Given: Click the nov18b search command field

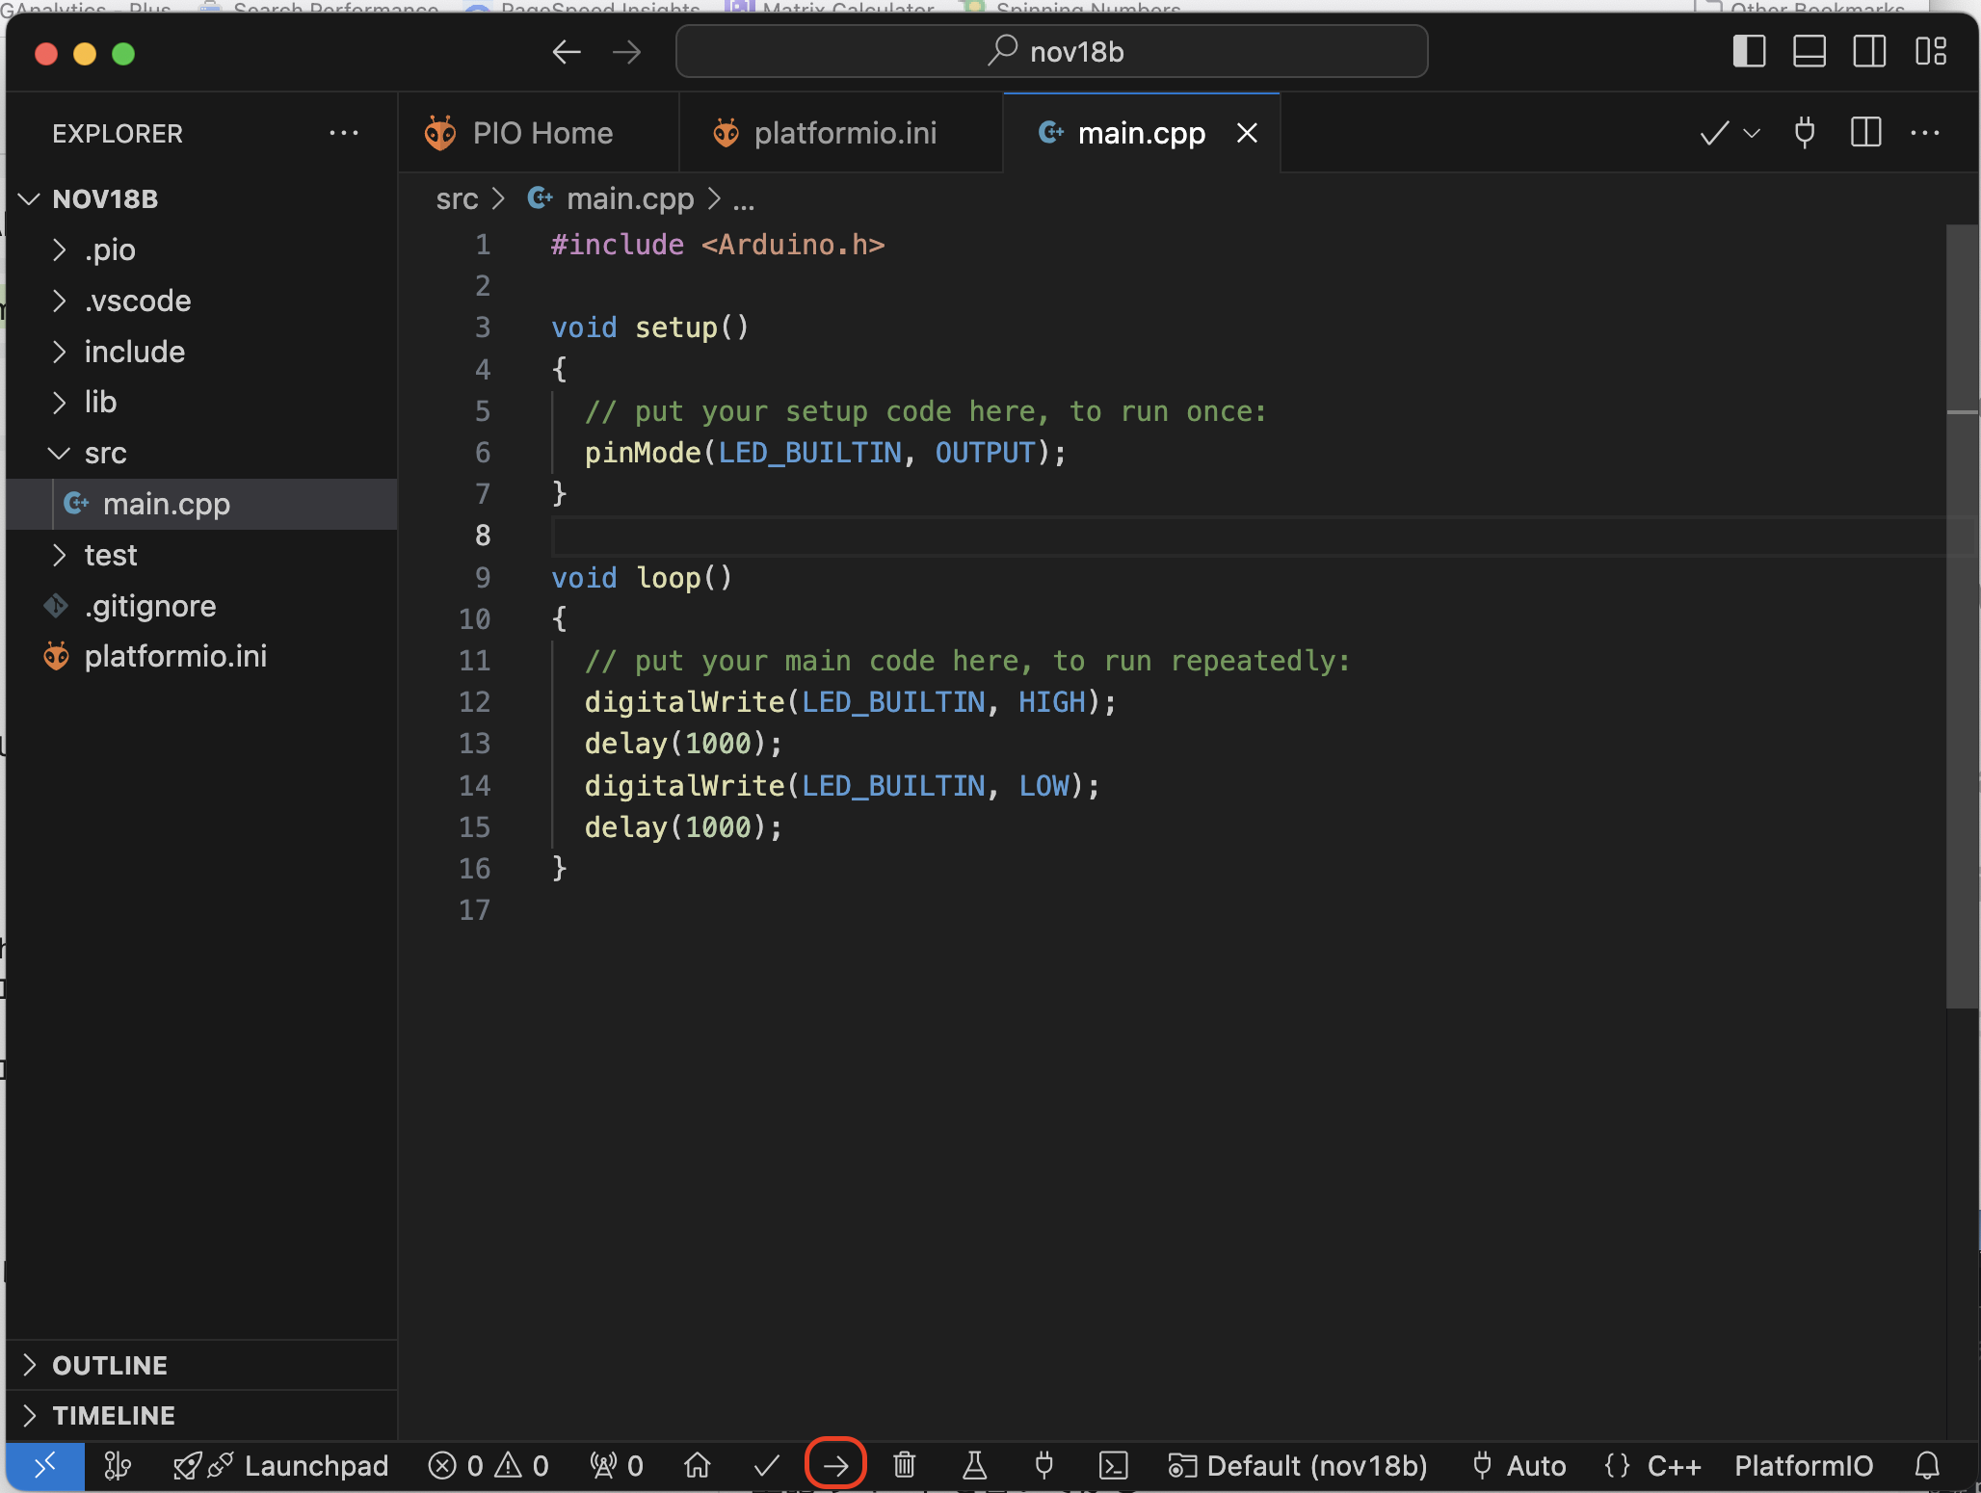Looking at the screenshot, I should [x=1051, y=51].
